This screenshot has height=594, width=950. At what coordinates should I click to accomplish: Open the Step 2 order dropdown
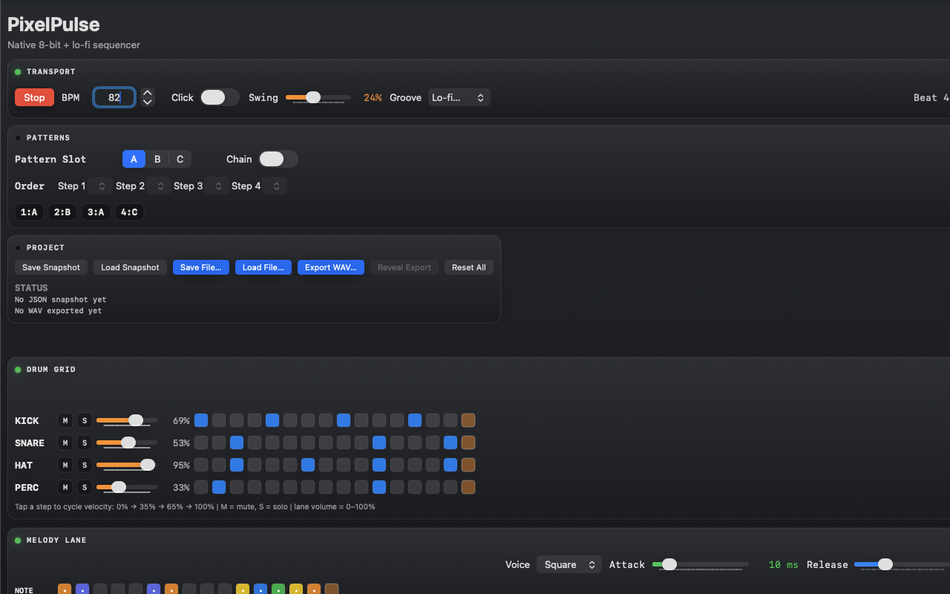(x=159, y=186)
